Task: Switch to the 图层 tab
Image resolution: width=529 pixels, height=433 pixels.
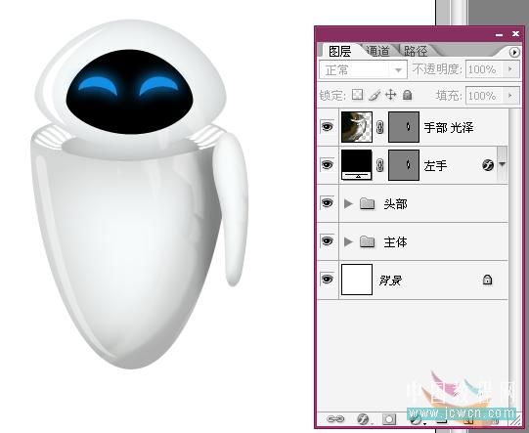Action: click(339, 51)
